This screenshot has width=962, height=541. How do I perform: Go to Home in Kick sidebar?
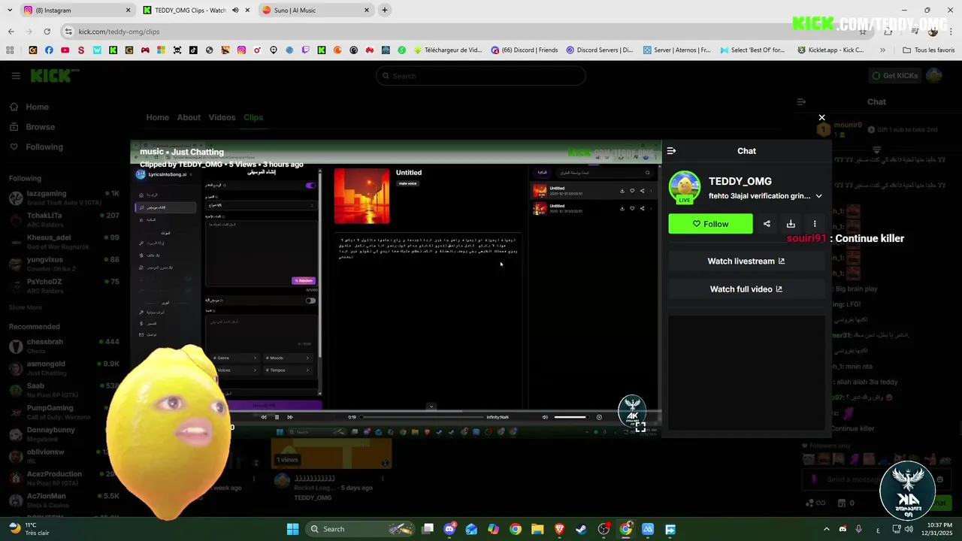tap(29, 107)
